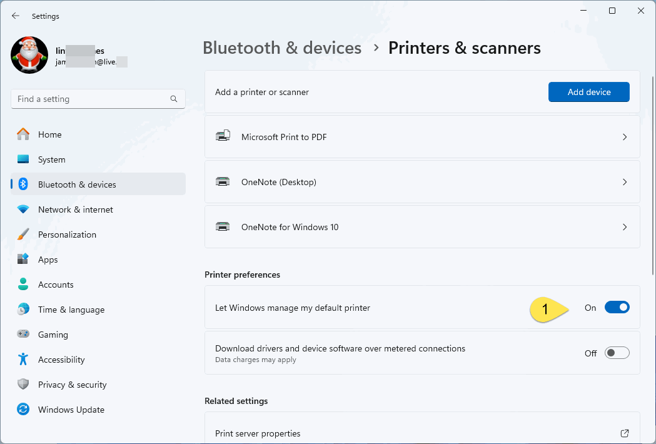This screenshot has height=444, width=656.
Task: Click the Add device button
Action: point(588,92)
